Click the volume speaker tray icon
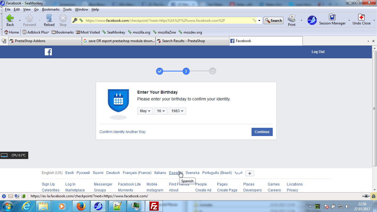This screenshot has height=212, width=377. pyautogui.click(x=347, y=206)
